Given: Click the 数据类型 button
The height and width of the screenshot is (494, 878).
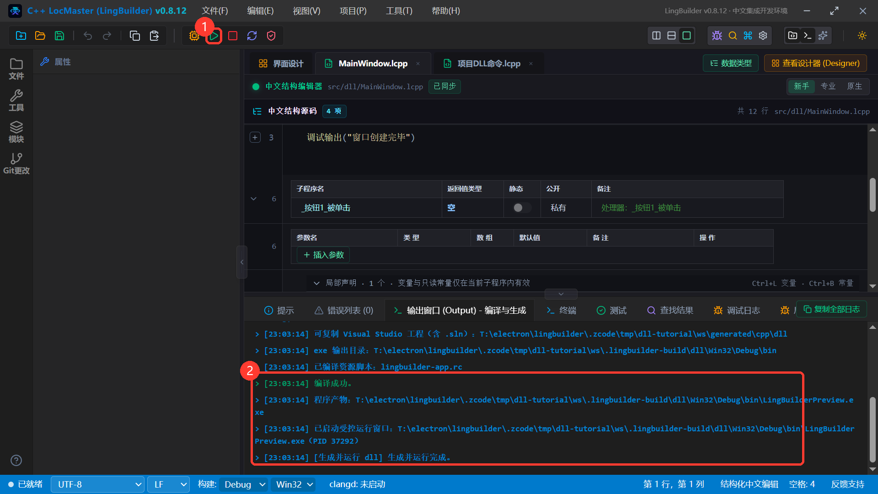Looking at the screenshot, I should [x=730, y=63].
